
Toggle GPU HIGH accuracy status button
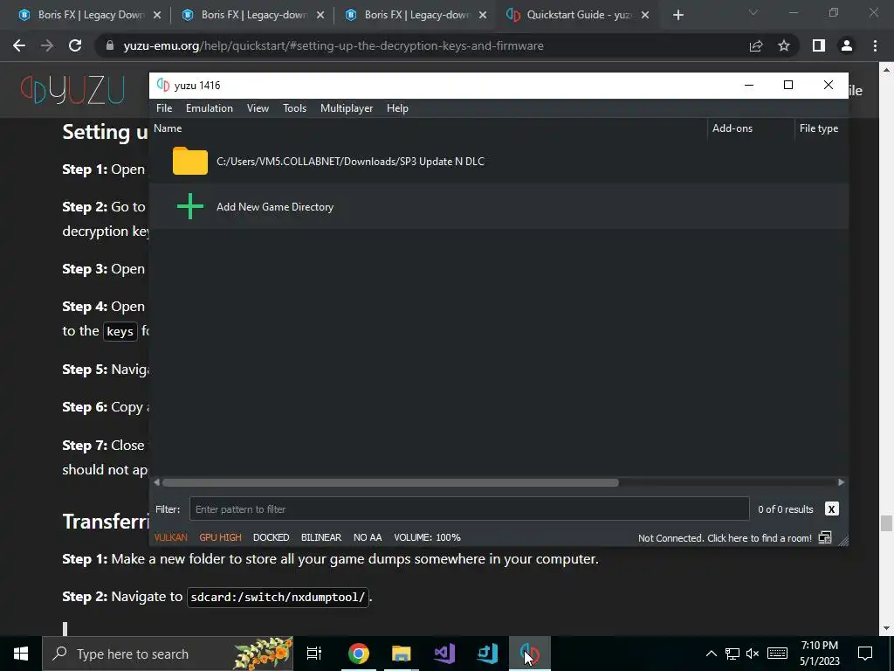pyautogui.click(x=220, y=537)
